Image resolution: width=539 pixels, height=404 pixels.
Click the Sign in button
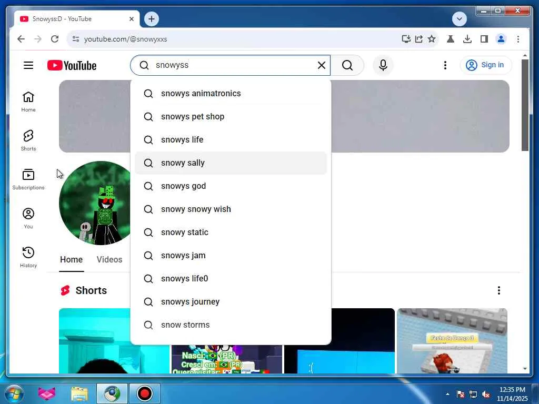pos(486,65)
